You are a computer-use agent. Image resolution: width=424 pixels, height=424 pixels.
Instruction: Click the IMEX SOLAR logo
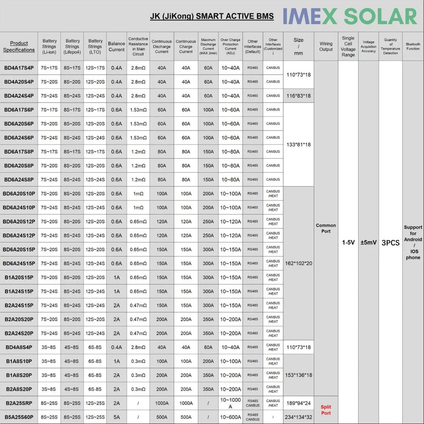[x=350, y=16]
